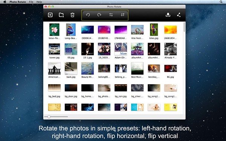Select the Long-Bea... photo thumbnail
226x141 pixels.
[x=71, y=30]
